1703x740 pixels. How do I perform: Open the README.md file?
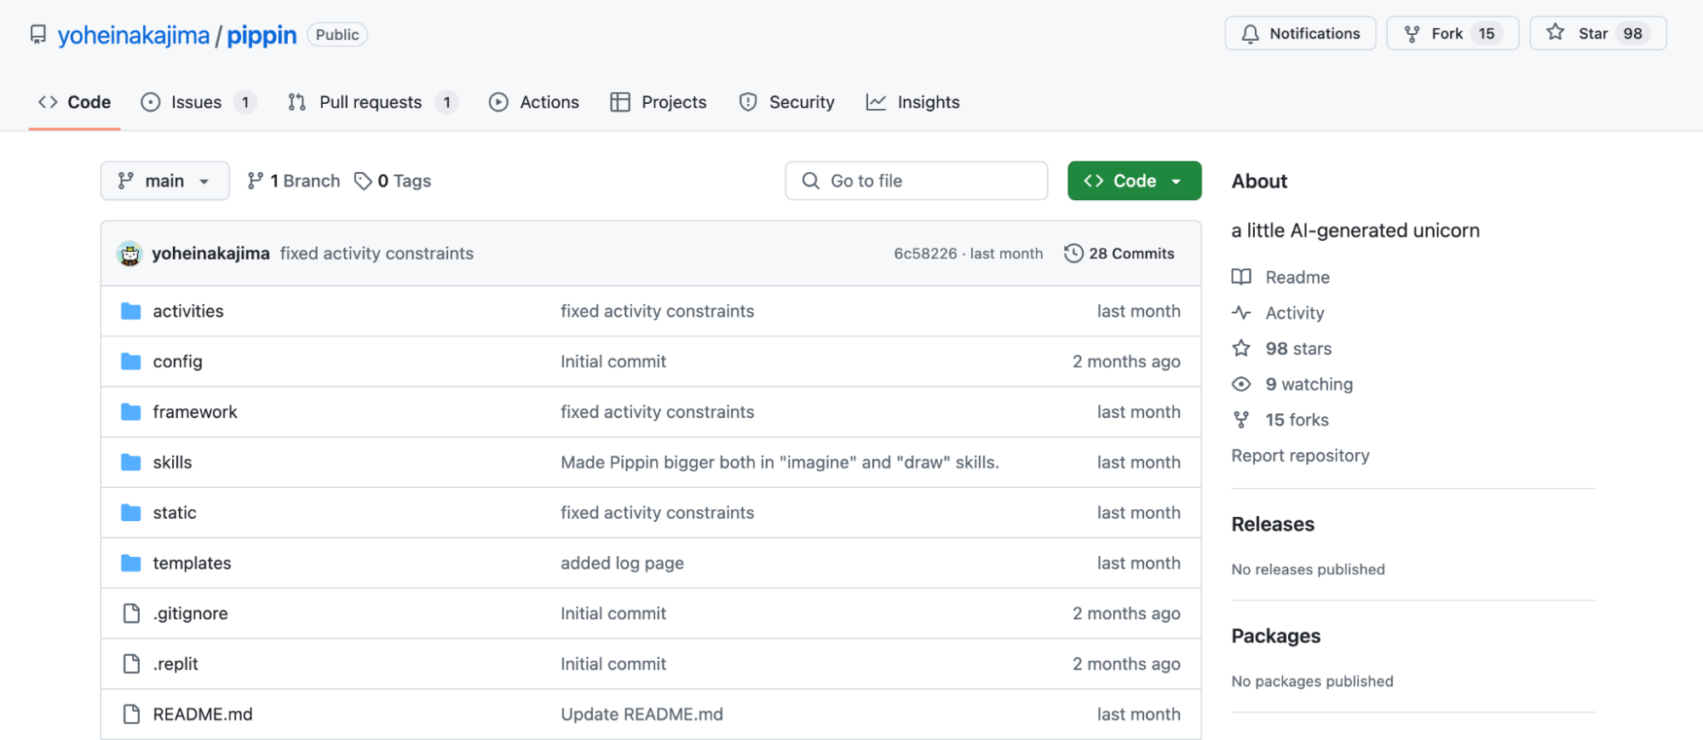point(203,714)
